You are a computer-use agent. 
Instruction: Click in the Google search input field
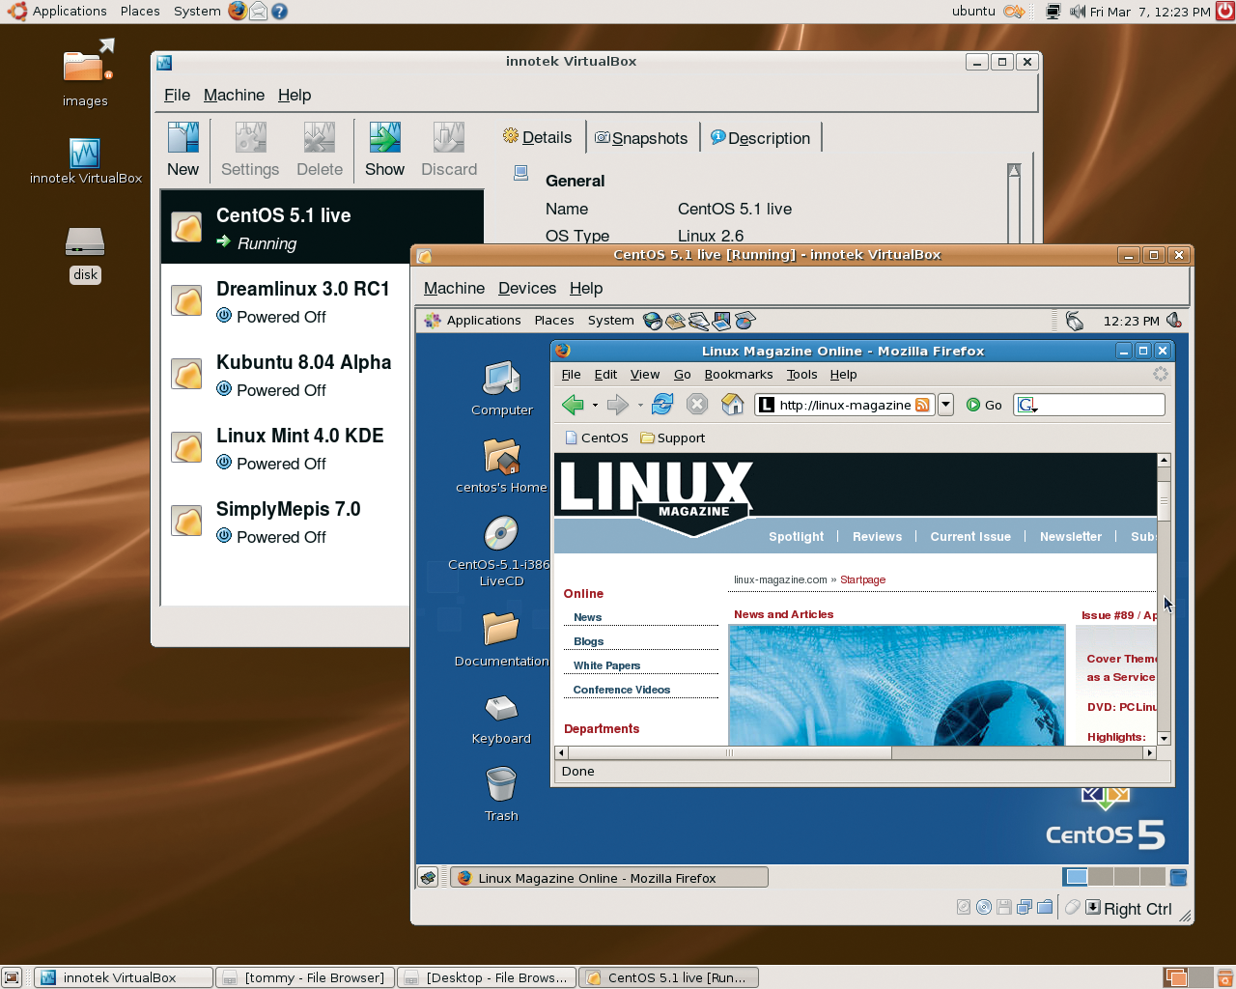pyautogui.click(x=1101, y=405)
